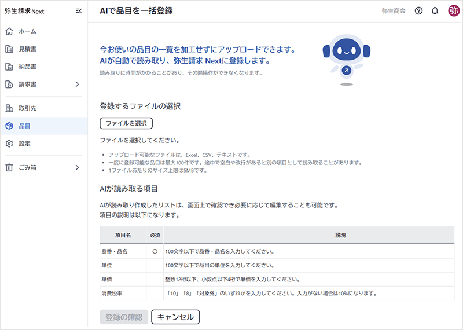Click the 品番・品名 table cell
Image resolution: width=463 pixels, height=330 pixels.
123,251
